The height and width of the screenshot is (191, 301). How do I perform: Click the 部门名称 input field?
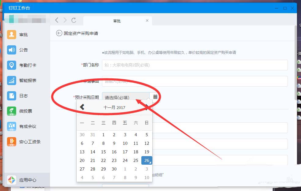[195, 65]
